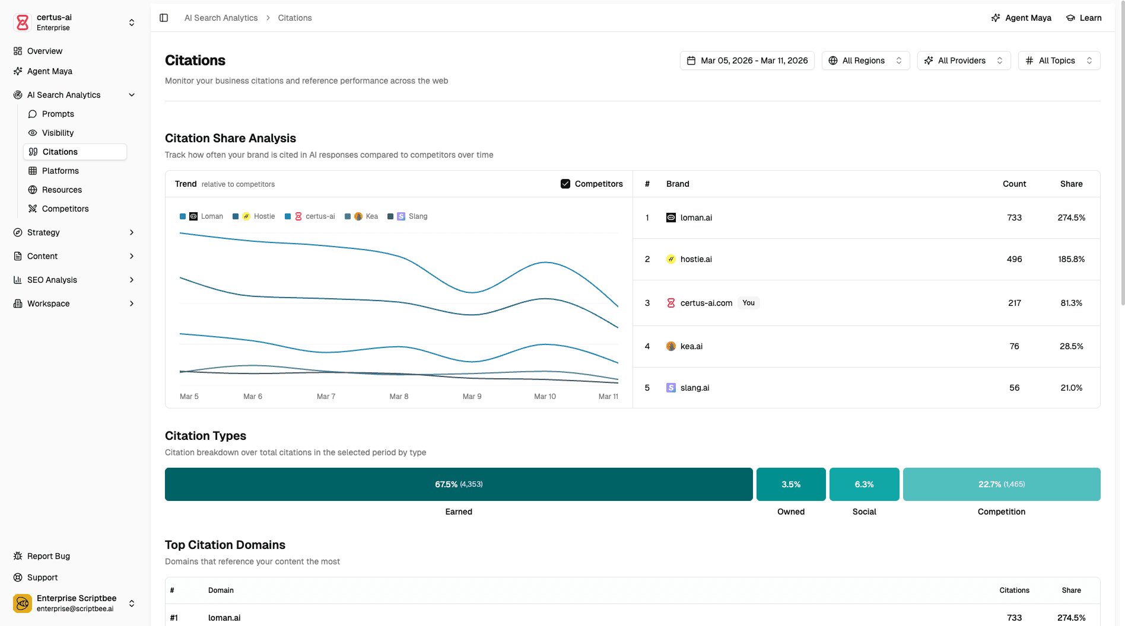Click the Competition 22.7% bar segment
The height and width of the screenshot is (626, 1125).
[x=1002, y=484]
